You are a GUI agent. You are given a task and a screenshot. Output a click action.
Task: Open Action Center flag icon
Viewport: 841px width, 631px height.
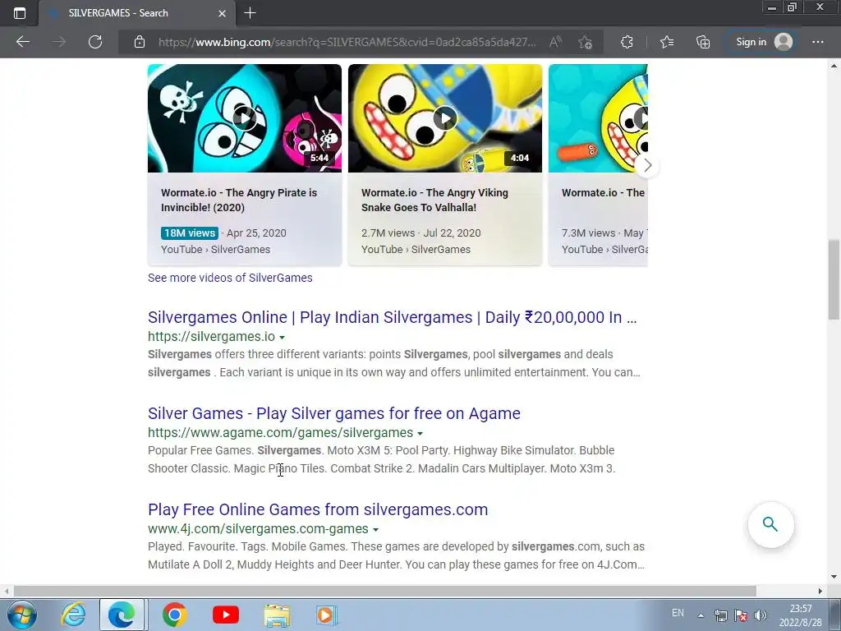tap(741, 615)
